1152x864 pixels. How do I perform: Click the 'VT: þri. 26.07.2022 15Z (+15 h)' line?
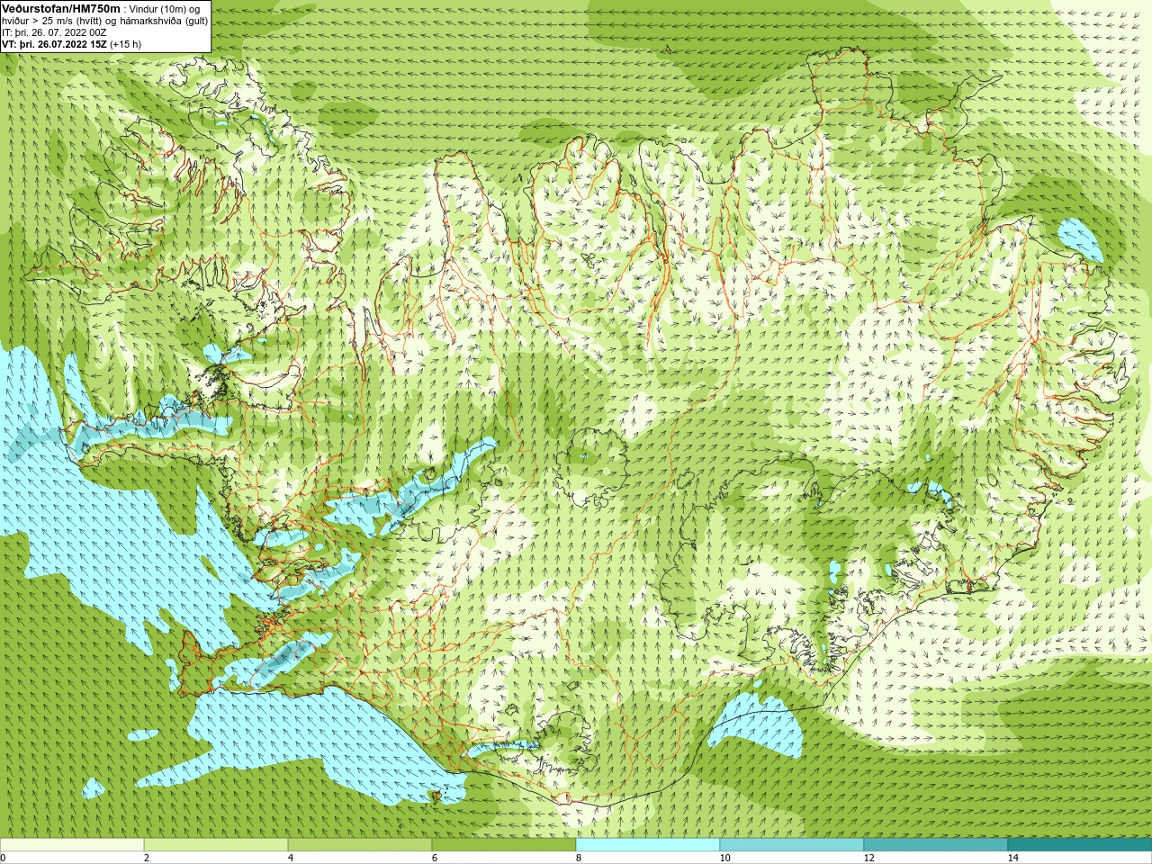71,44
